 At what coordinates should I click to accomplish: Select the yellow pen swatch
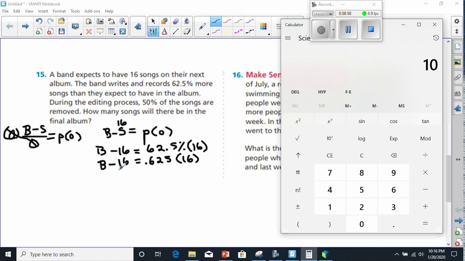point(227,32)
